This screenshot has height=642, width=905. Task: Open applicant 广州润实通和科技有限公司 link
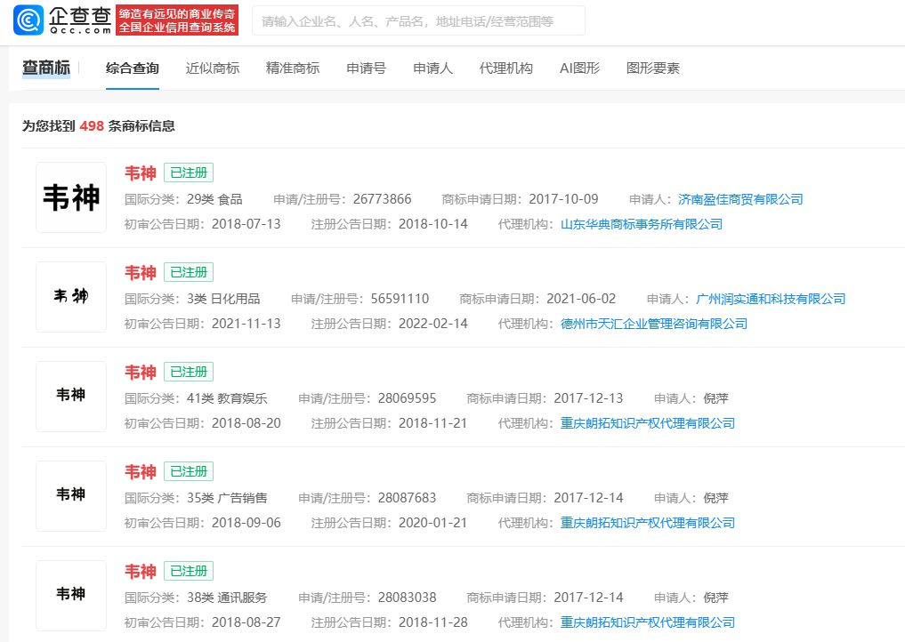771,299
